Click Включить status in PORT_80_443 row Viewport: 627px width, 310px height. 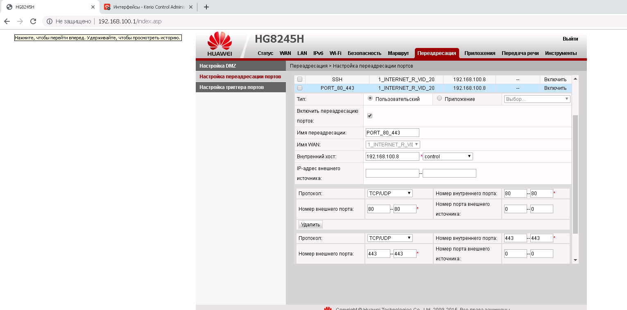[555, 88]
